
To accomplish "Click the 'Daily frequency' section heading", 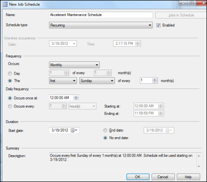I will [x=17, y=89].
